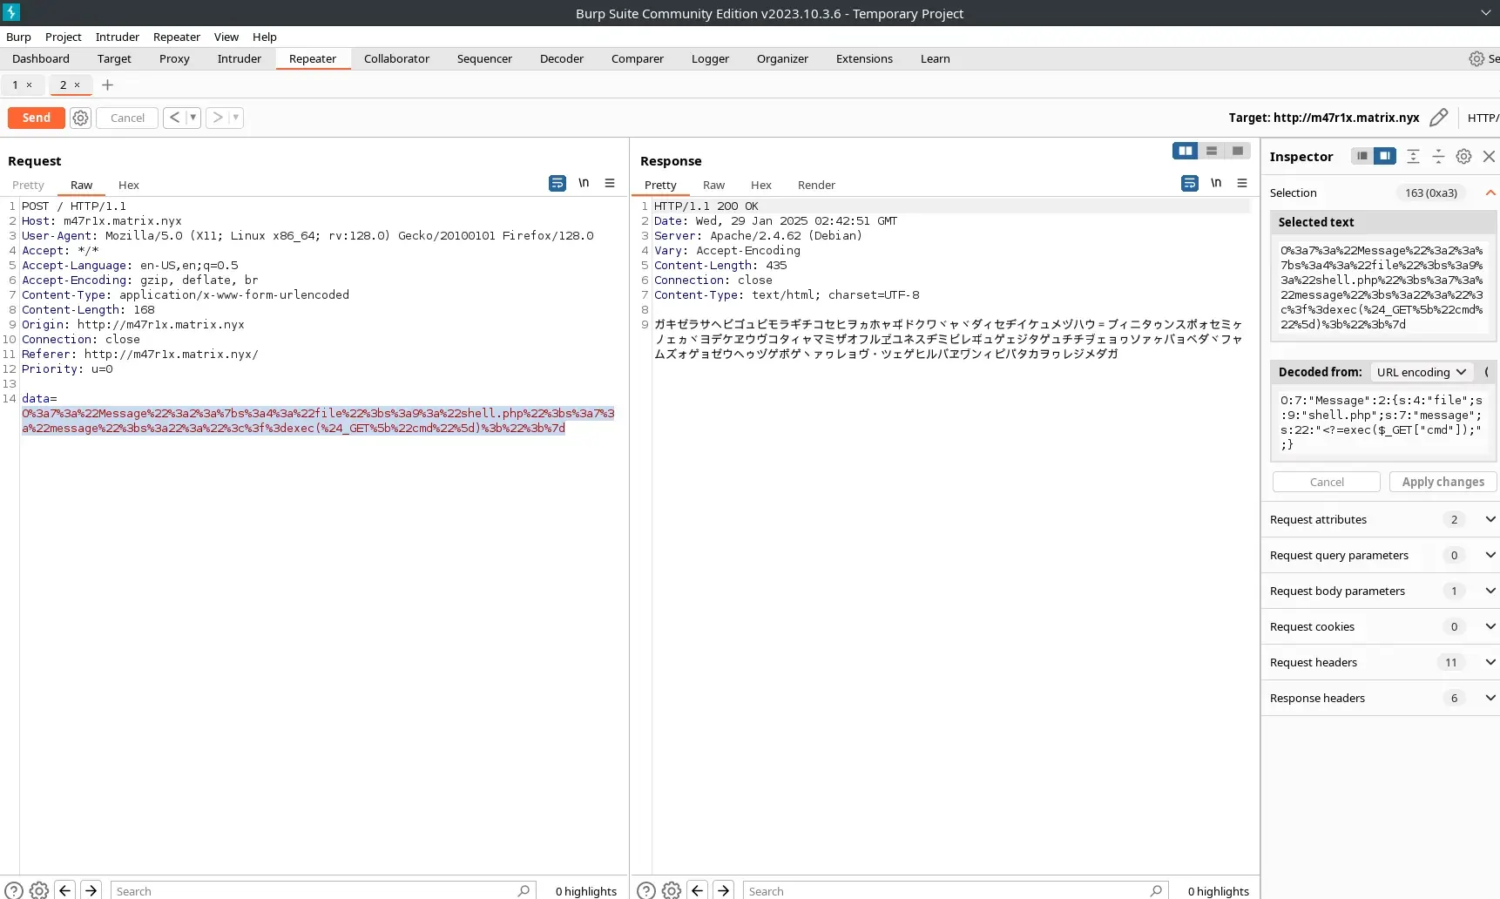Add a new Repeater tab

point(107,84)
